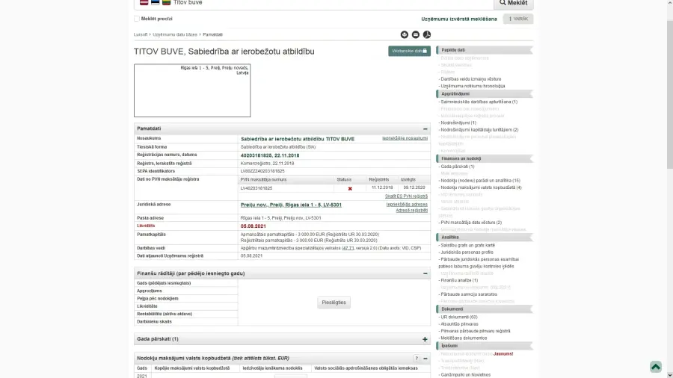Image resolution: width=673 pixels, height=378 pixels.
Task: Click the Finanses un nodokļi sidebar header
Action: (484, 158)
